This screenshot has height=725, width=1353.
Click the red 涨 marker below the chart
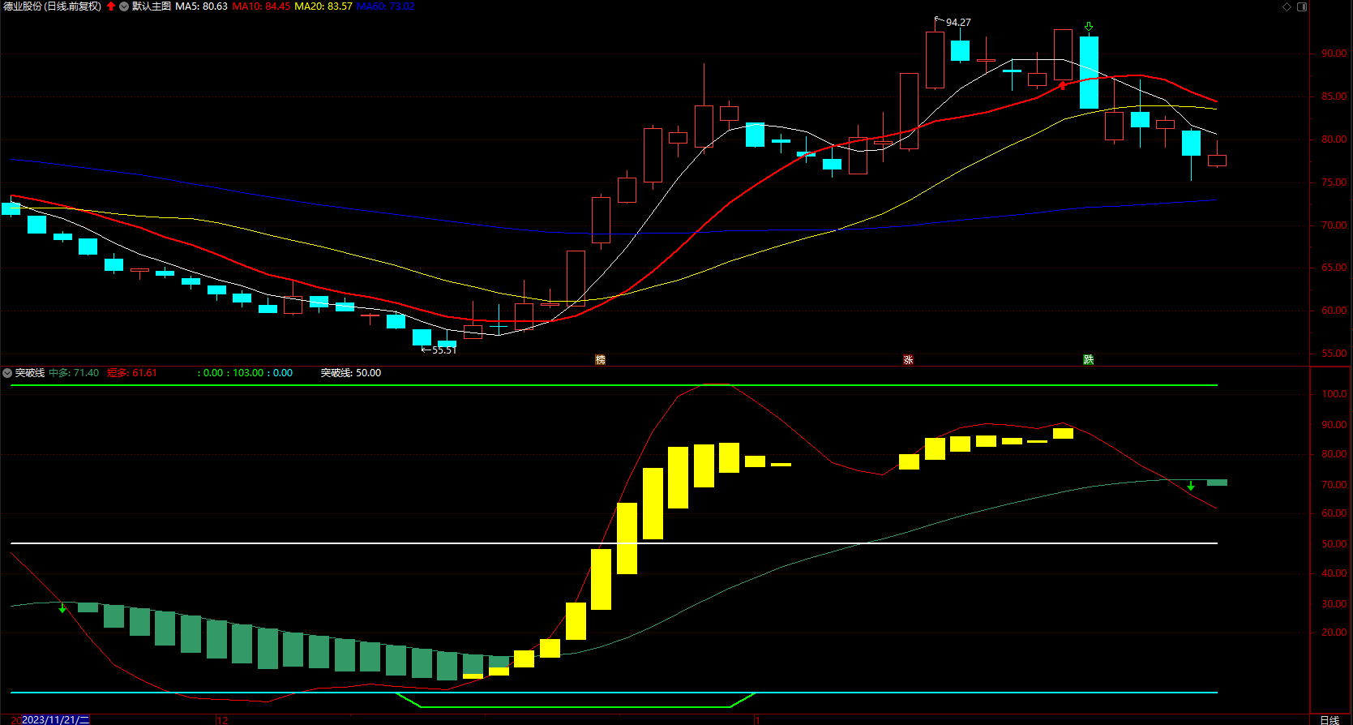point(908,359)
